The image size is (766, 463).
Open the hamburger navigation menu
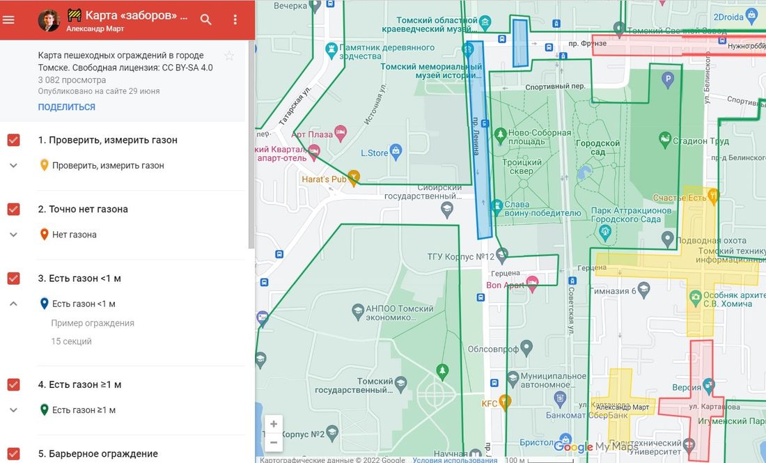point(8,19)
